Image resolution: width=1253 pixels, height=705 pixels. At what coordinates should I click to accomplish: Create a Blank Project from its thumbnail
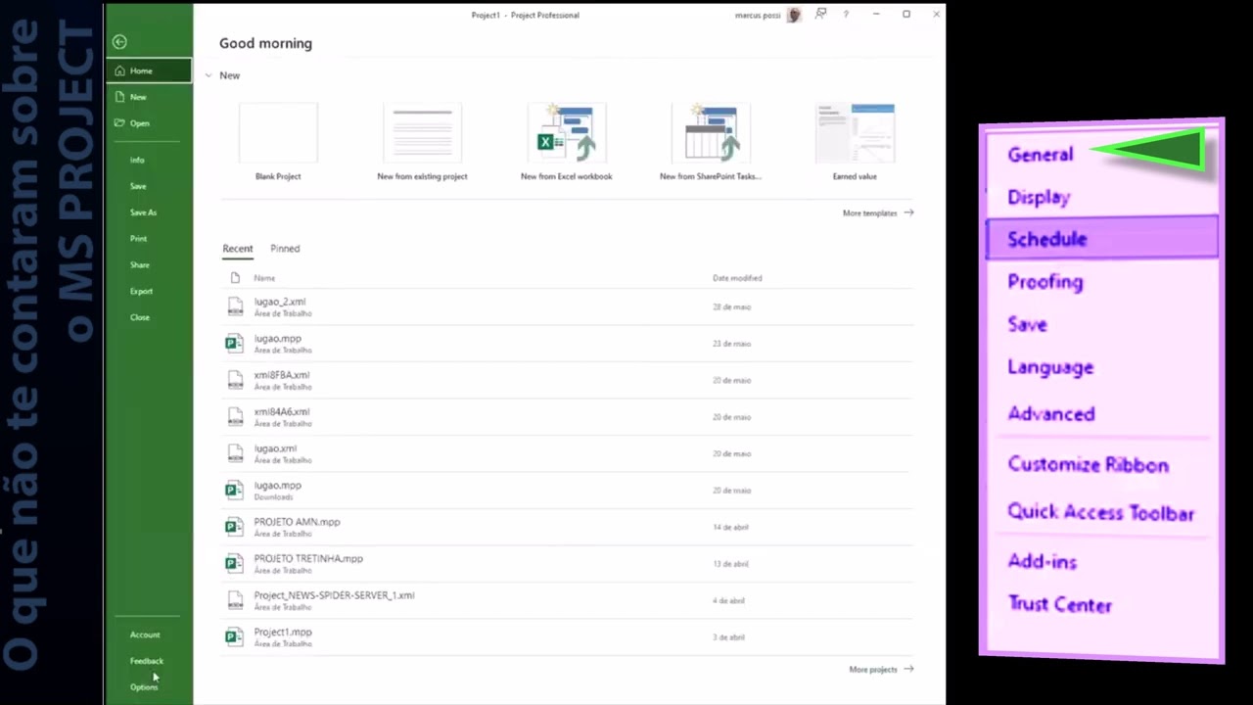tap(278, 132)
